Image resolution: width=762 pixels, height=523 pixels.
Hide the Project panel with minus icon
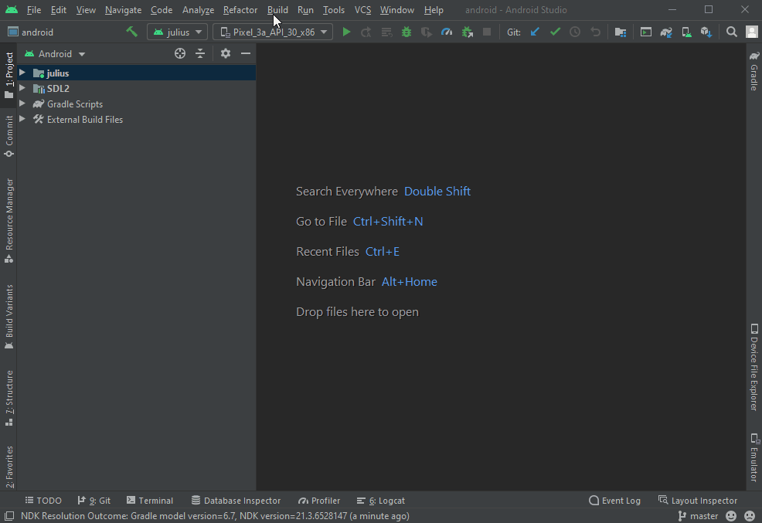[246, 53]
